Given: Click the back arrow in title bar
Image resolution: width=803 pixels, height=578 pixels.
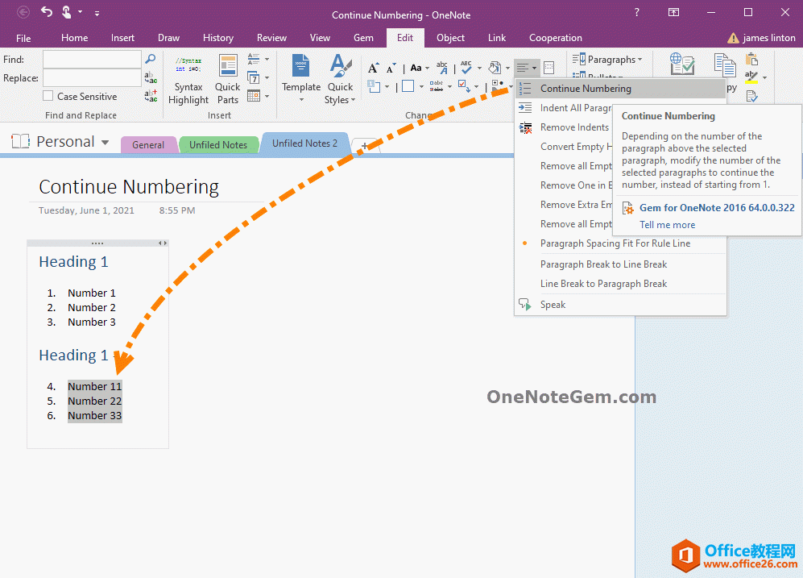Looking at the screenshot, I should coord(23,12).
